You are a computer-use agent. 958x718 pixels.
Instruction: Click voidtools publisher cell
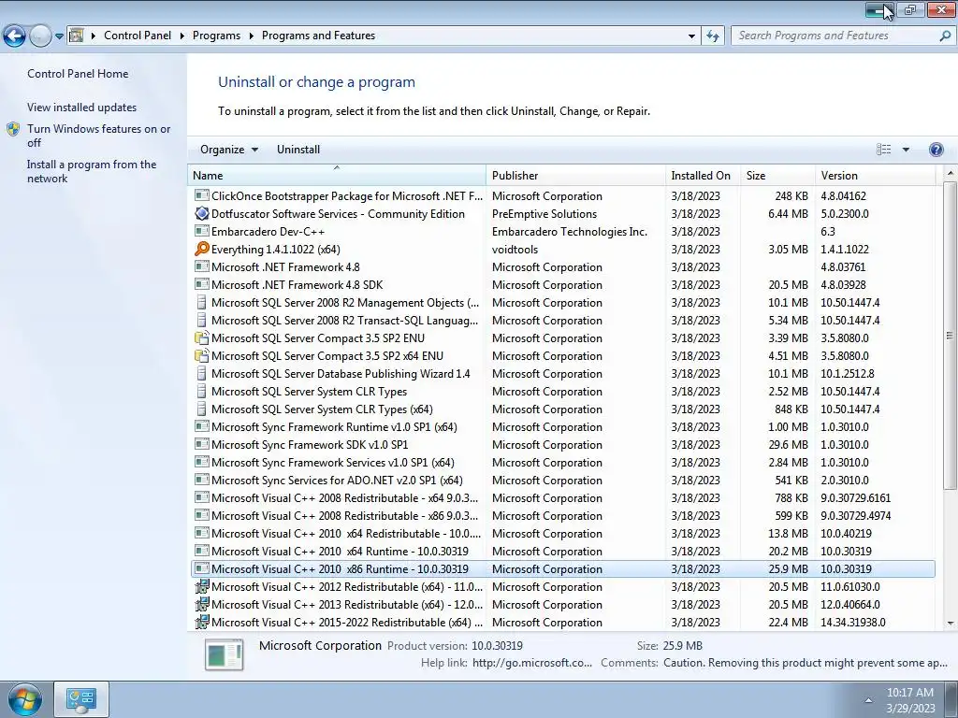(515, 249)
